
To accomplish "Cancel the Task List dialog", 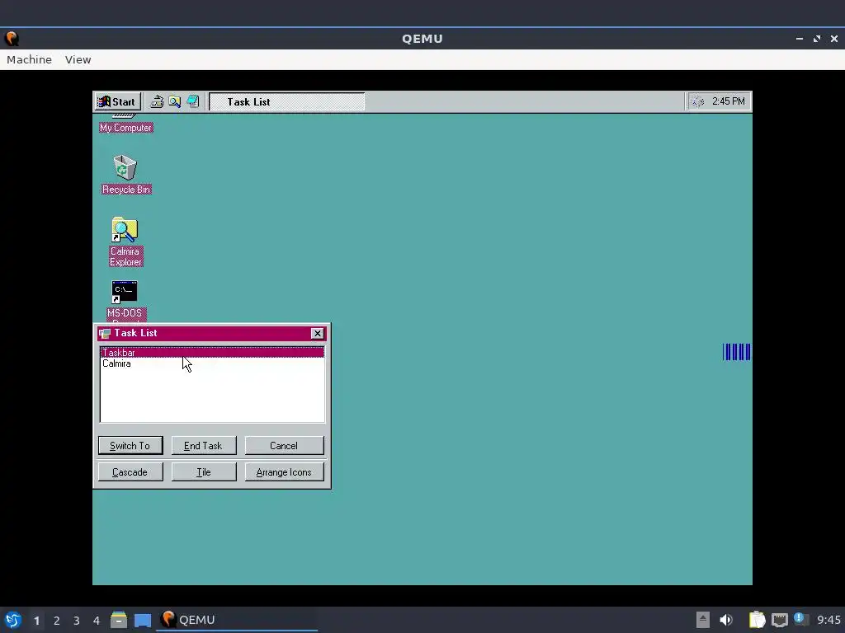I will pyautogui.click(x=284, y=446).
